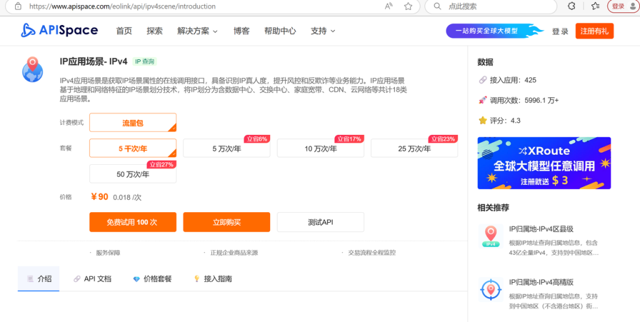Select the 50 万次/年 package

[x=132, y=174]
